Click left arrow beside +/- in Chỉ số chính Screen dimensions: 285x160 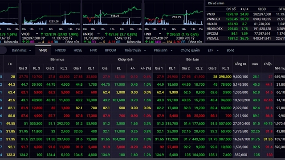[x=241, y=9]
